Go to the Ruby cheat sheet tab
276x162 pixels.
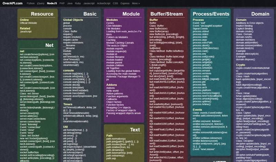[x=78, y=3]
